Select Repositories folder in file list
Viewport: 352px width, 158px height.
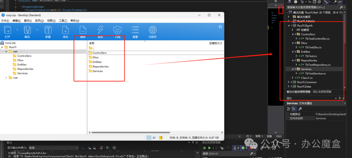coord(99,66)
